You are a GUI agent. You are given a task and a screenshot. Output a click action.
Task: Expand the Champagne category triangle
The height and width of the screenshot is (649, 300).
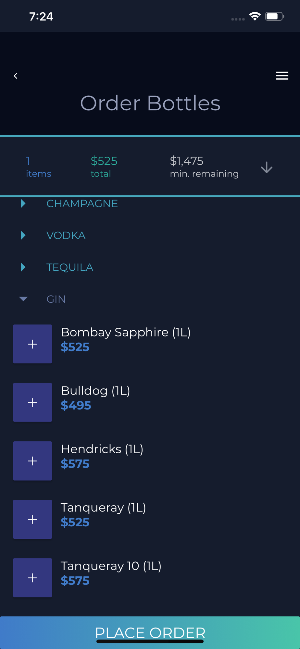point(23,203)
